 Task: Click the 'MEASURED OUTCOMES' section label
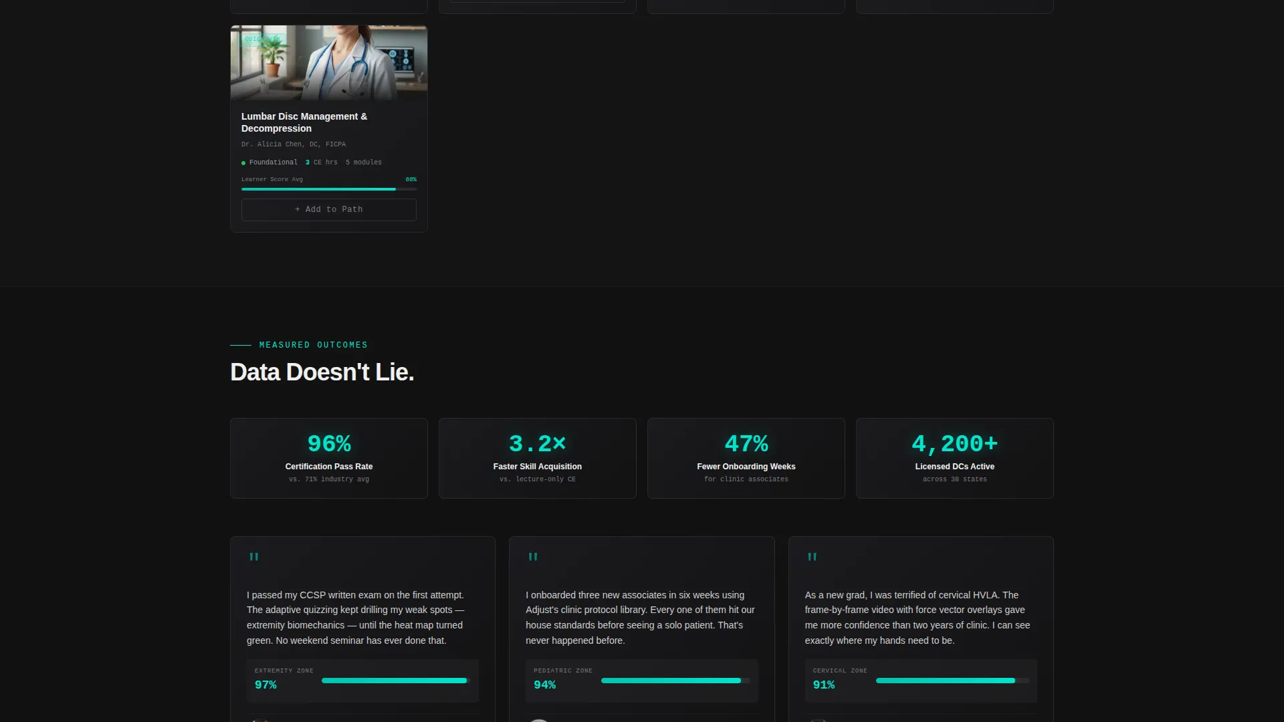[313, 345]
